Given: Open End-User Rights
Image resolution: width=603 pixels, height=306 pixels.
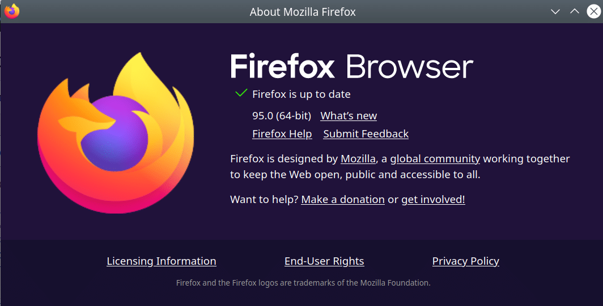Looking at the screenshot, I should 324,261.
